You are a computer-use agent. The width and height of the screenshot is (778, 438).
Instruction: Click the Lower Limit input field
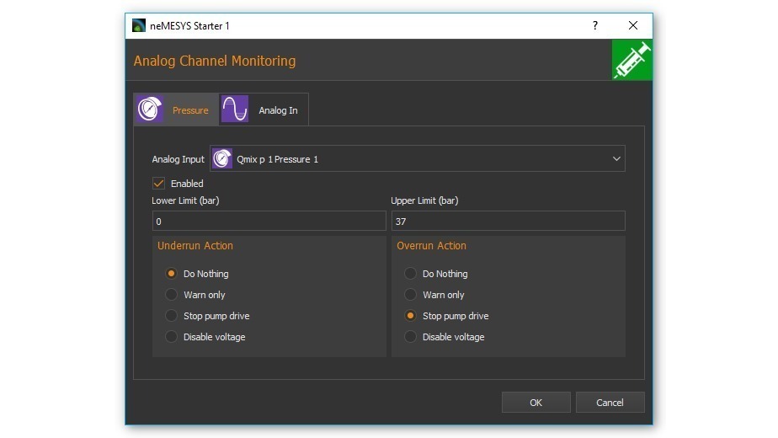pos(269,221)
